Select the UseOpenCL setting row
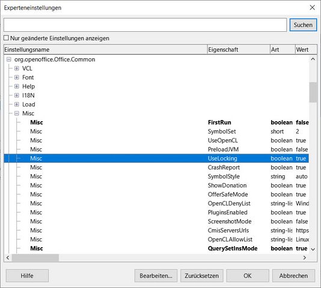The height and width of the screenshot is (288, 321). [x=156, y=140]
